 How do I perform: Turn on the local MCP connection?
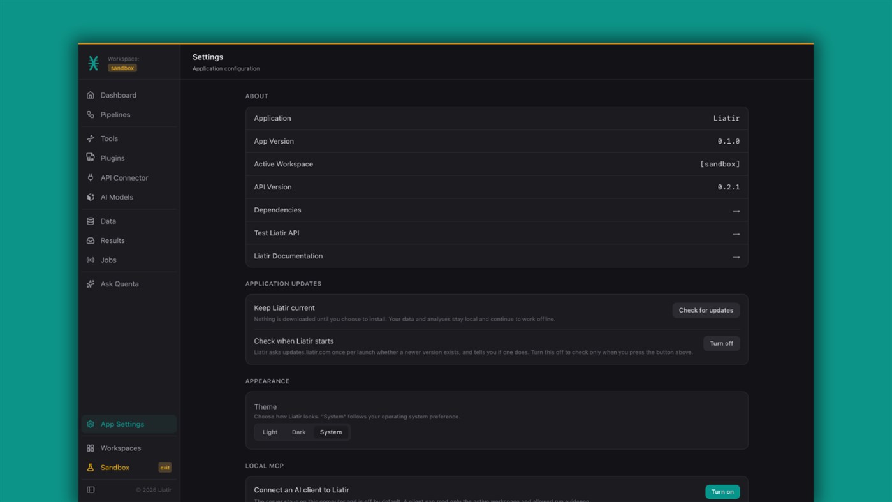tap(722, 492)
